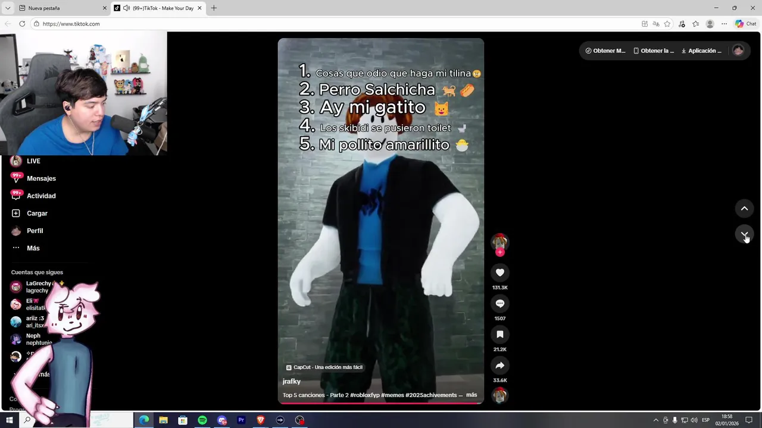This screenshot has height=428, width=762.
Task: Expand the video caption with 'más'
Action: [471, 395]
